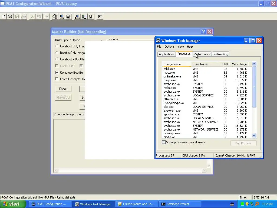Image resolution: width=277 pixels, height=208 pixels.
Task: Uncheck the Compress Bootfile checkbox
Action: (x=57, y=72)
